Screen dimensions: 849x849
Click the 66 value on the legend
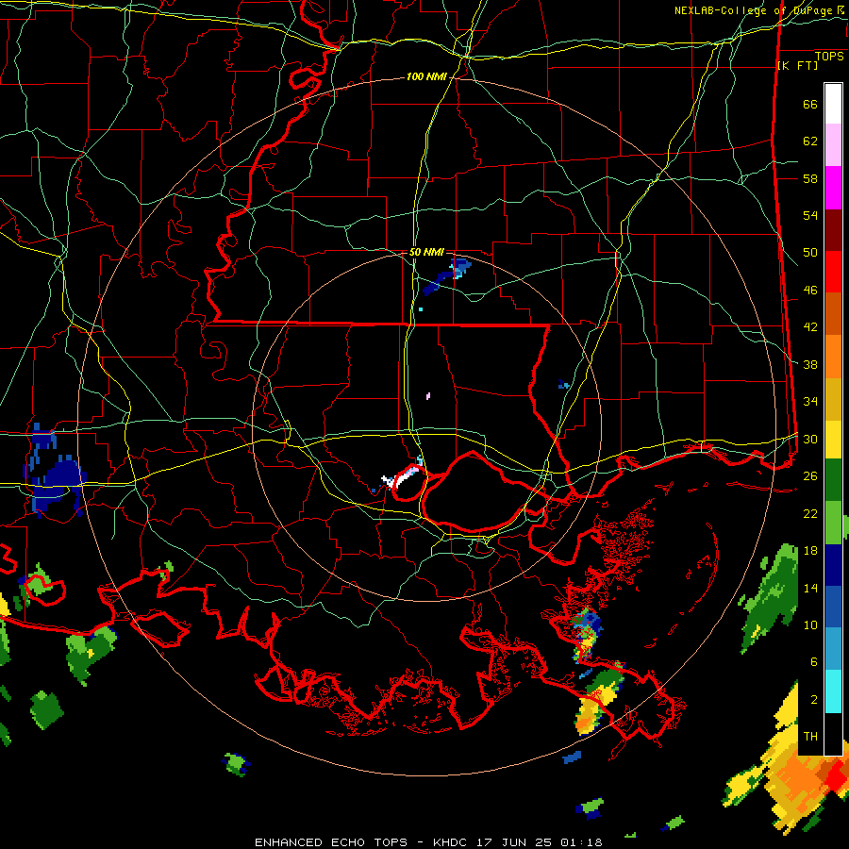(810, 105)
